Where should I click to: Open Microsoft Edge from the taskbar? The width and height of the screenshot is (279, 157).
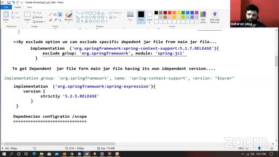click(x=34, y=154)
